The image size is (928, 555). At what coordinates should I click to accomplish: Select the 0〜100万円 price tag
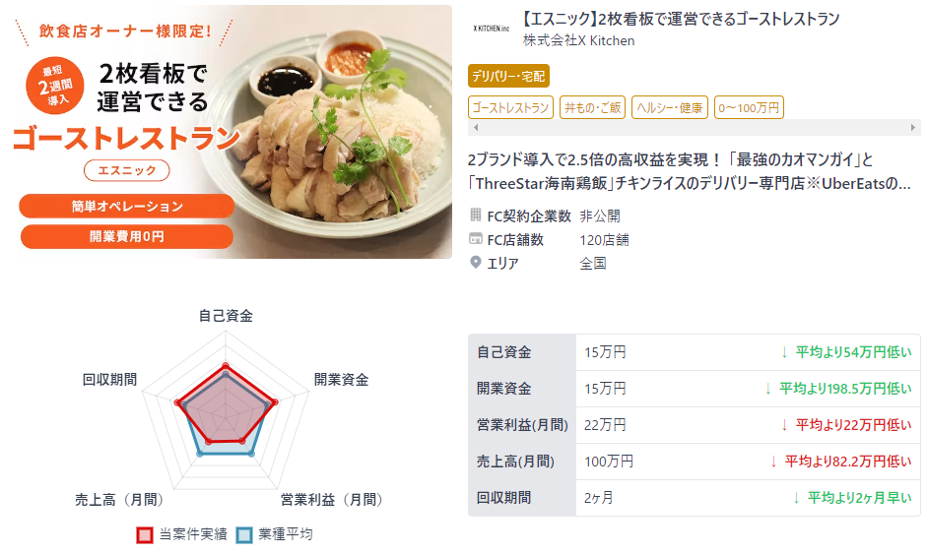[749, 107]
